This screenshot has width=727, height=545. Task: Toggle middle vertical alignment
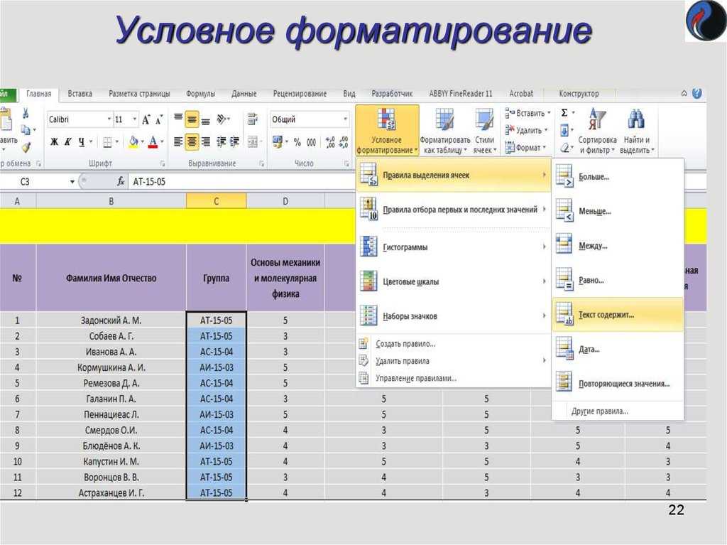192,119
